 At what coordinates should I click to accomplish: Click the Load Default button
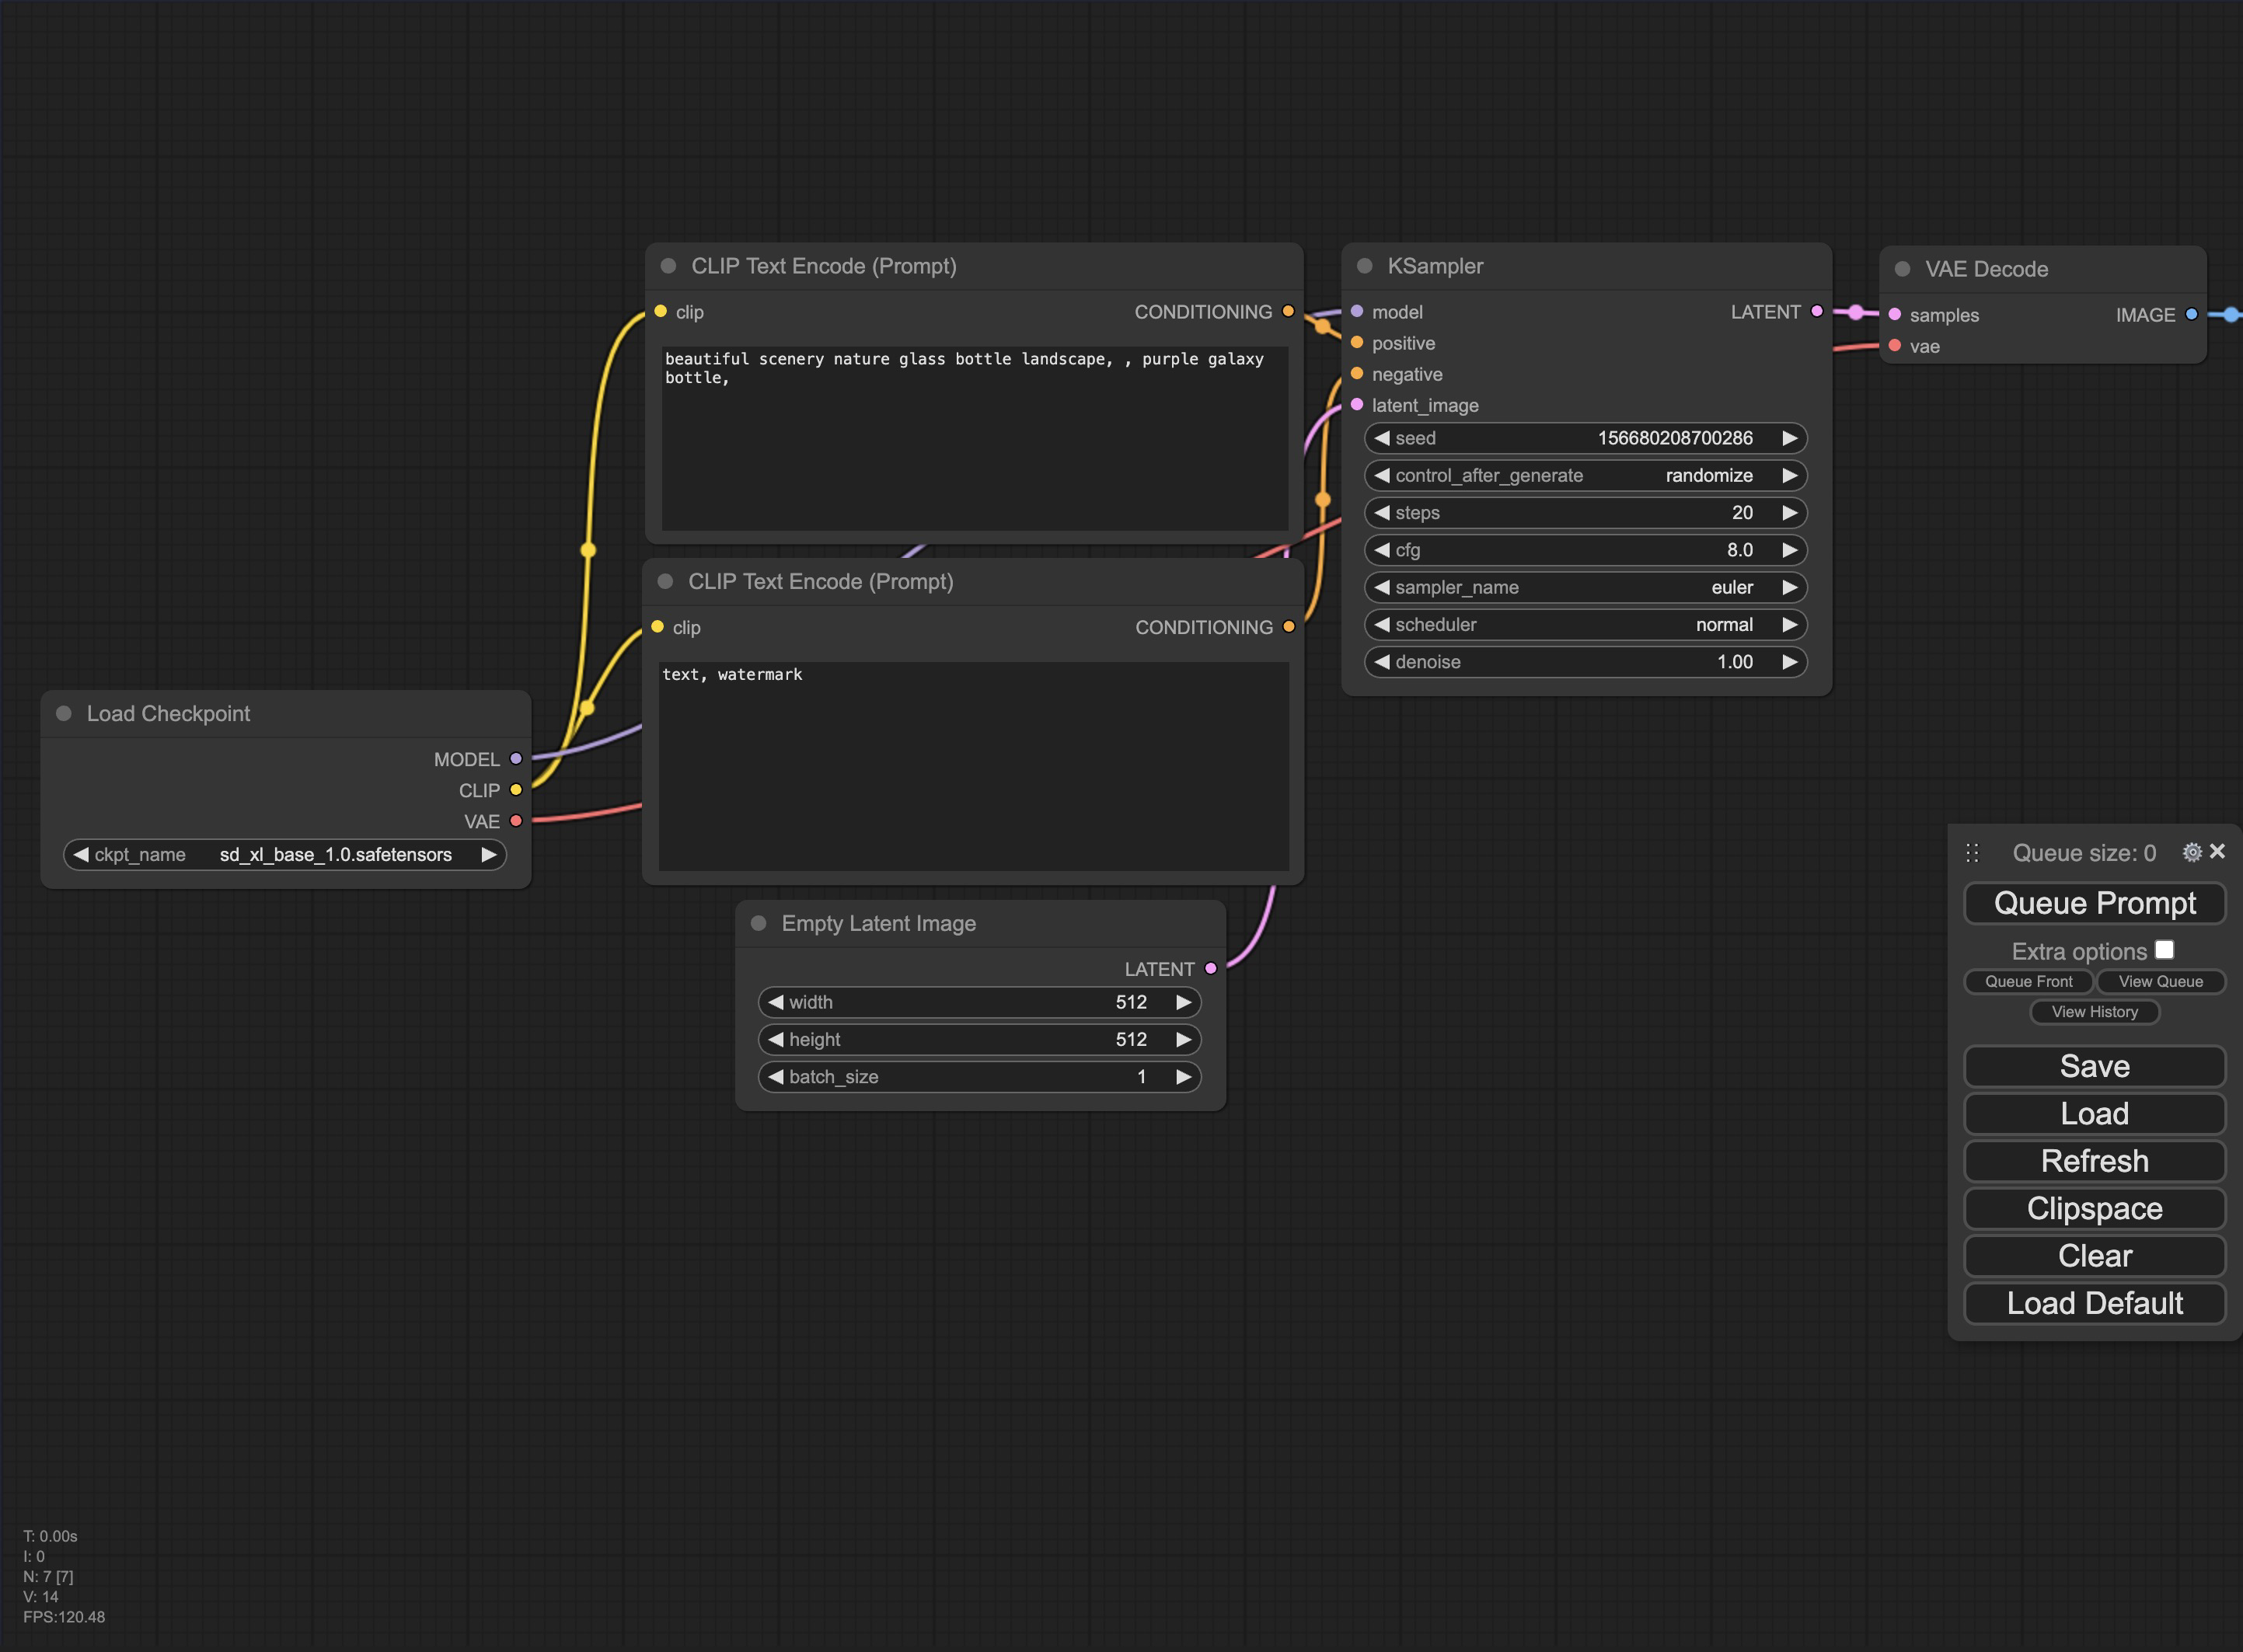2094,1303
